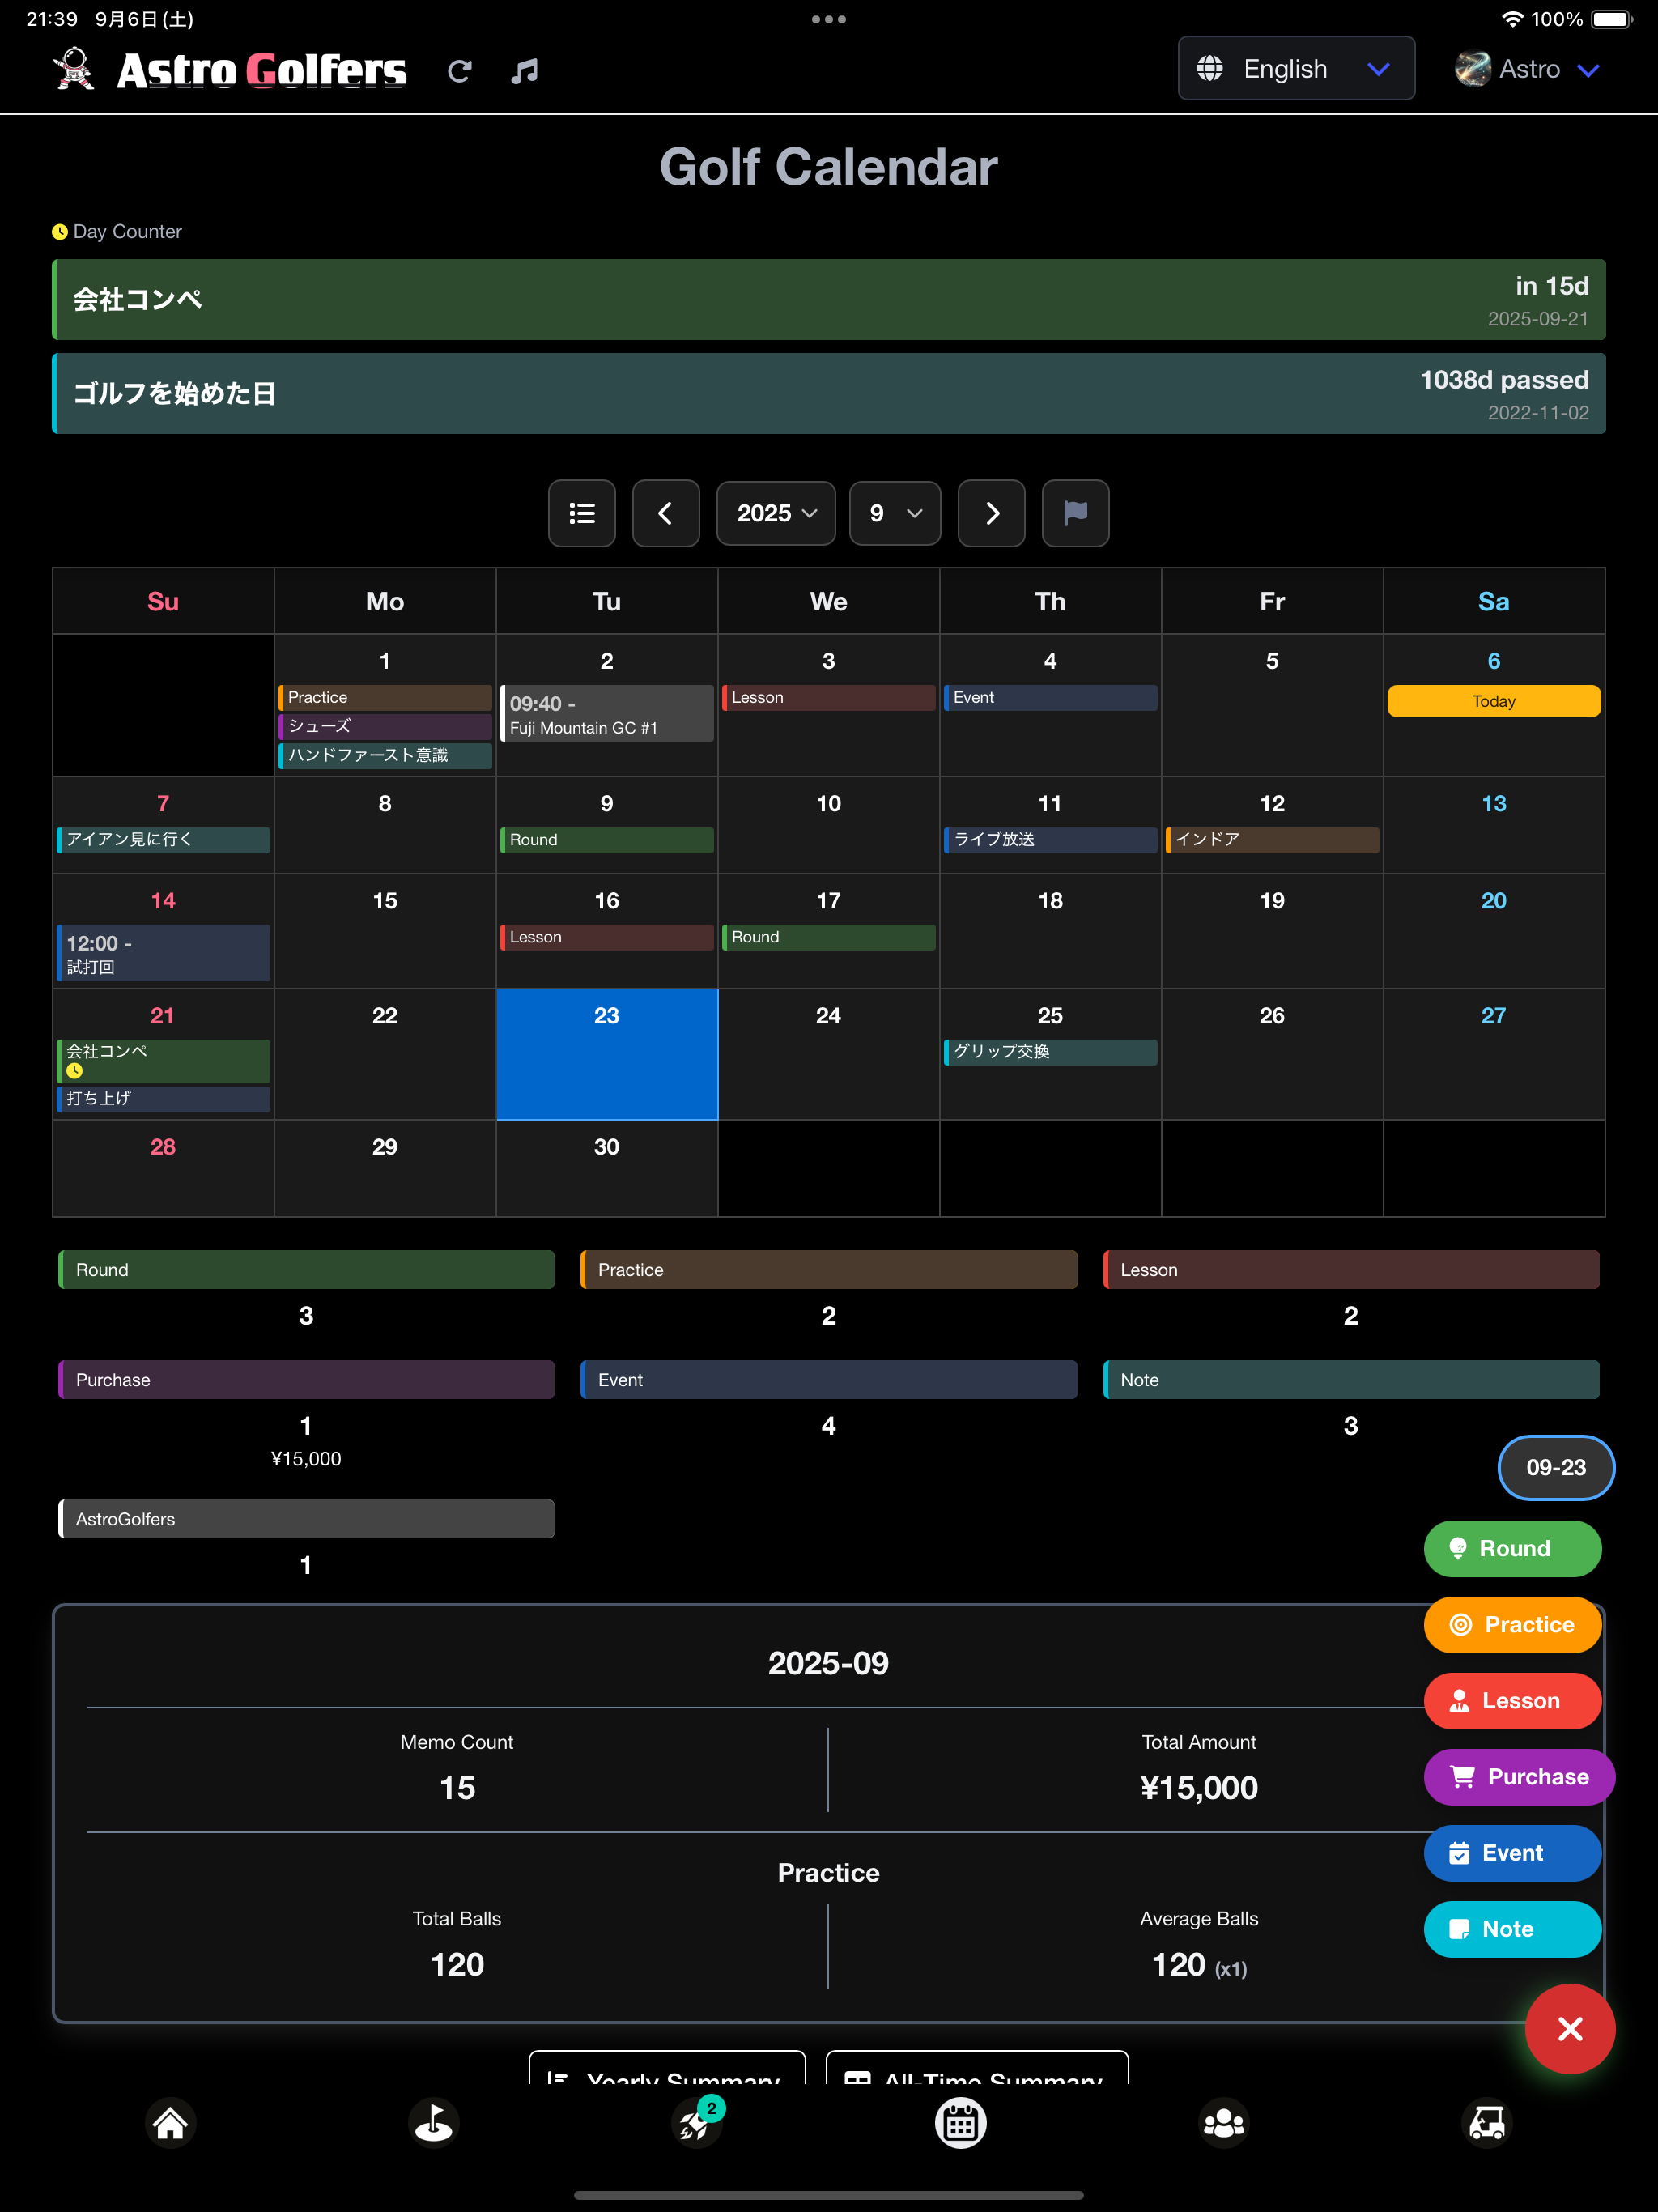This screenshot has width=1658, height=2212.
Task: Toggle the Event category filter
Action: (829, 1380)
